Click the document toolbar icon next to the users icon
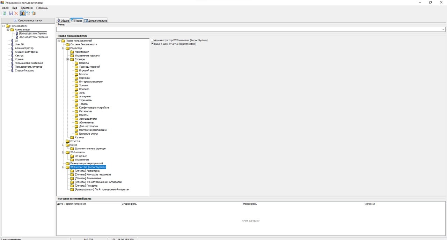 point(28,13)
